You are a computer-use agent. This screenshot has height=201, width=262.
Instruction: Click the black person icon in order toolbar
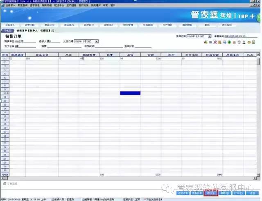click(x=244, y=42)
